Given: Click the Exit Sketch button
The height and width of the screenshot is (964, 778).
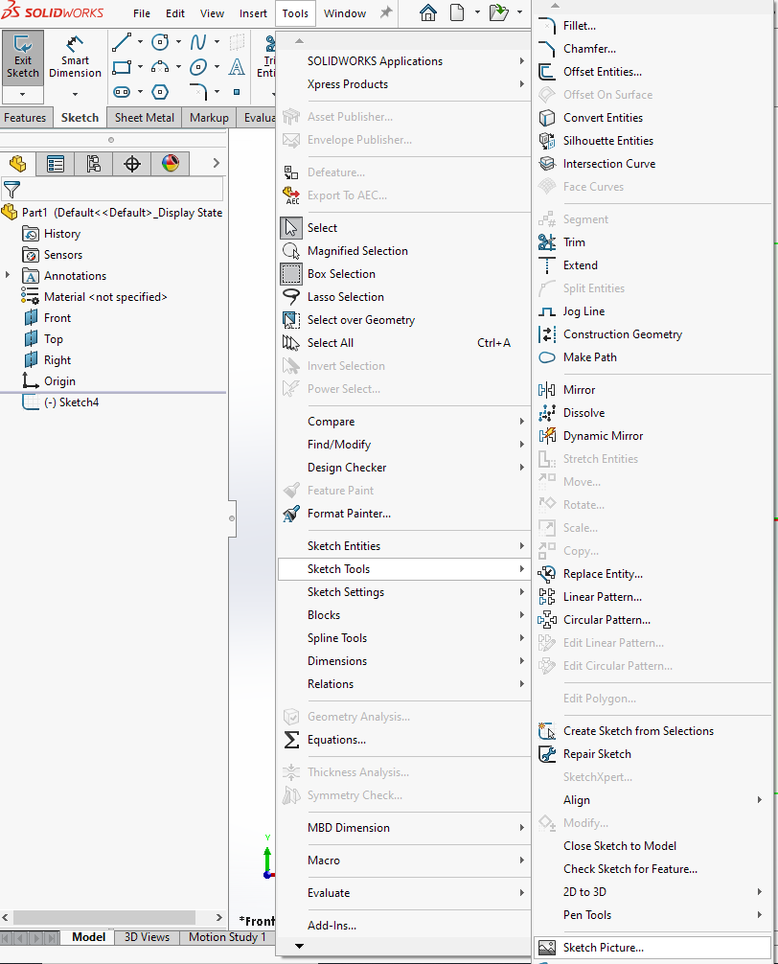Looking at the screenshot, I should tap(23, 57).
